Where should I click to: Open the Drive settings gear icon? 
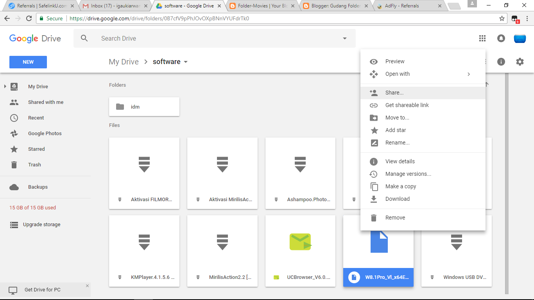[520, 62]
